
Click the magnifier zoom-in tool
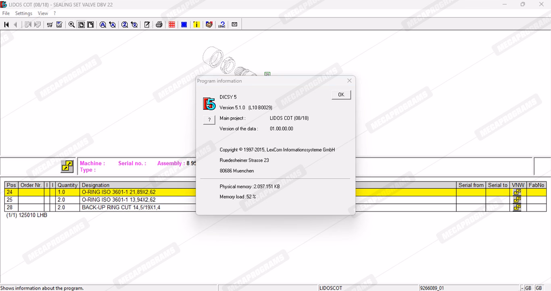[x=71, y=25]
